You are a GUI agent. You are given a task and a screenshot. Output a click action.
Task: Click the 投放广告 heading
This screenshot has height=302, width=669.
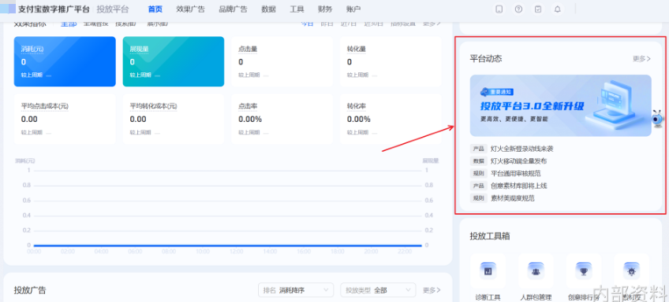(x=30, y=290)
